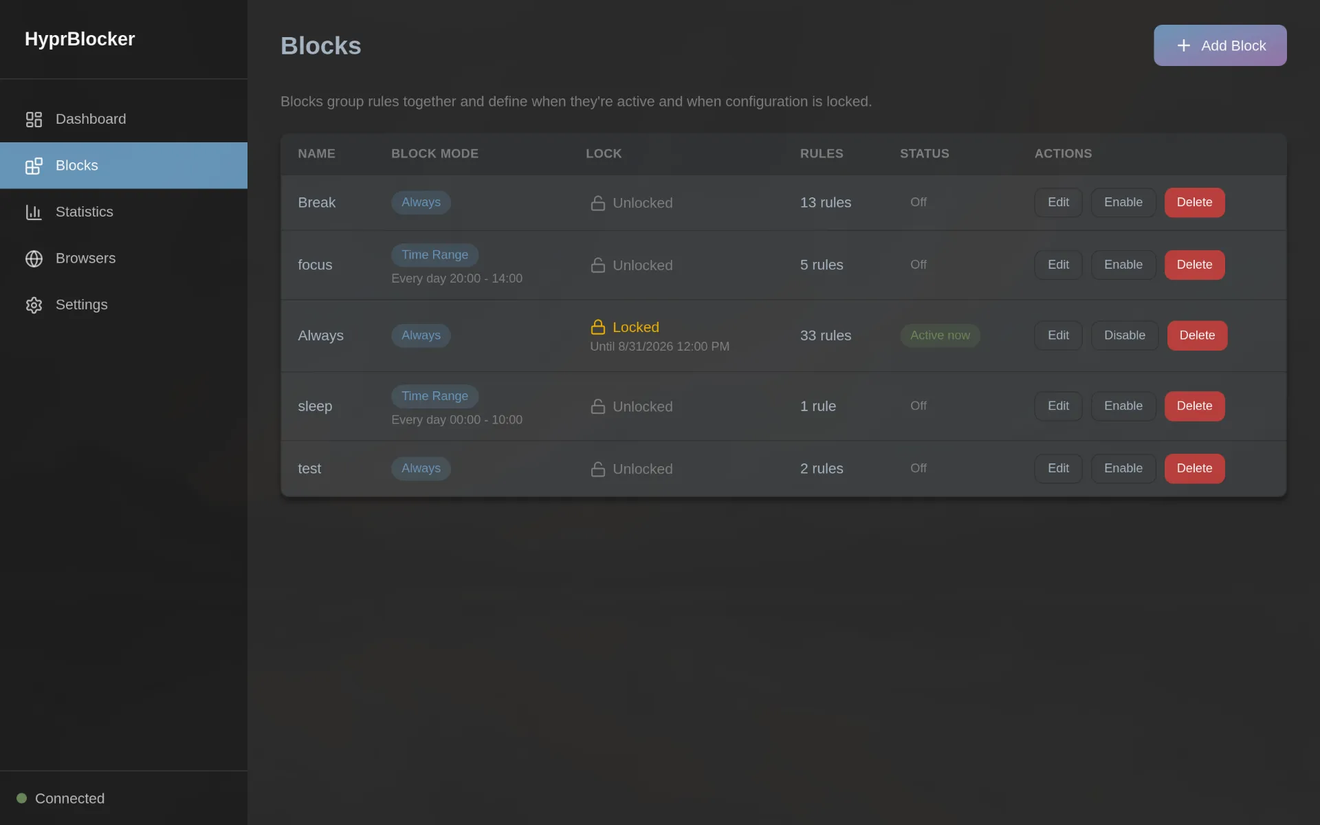The image size is (1320, 825).
Task: Click the Active now status badge
Action: (x=940, y=335)
